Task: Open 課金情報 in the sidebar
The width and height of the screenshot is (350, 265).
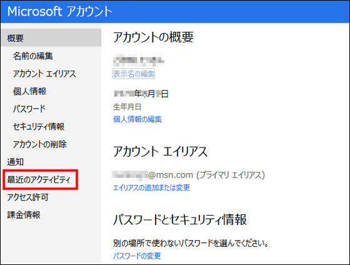Action: pyautogui.click(x=24, y=215)
